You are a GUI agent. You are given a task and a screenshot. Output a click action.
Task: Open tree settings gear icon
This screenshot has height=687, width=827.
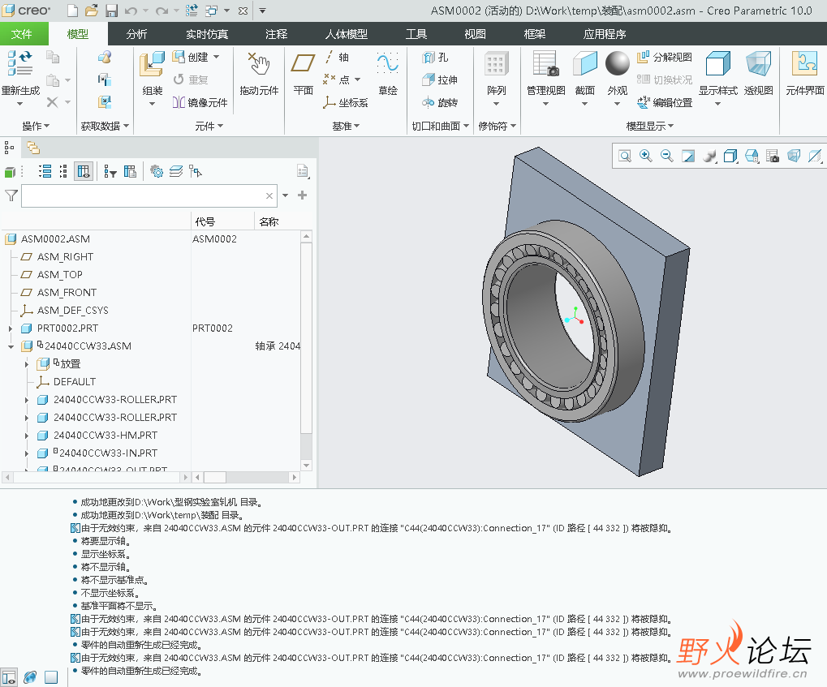[x=157, y=171]
